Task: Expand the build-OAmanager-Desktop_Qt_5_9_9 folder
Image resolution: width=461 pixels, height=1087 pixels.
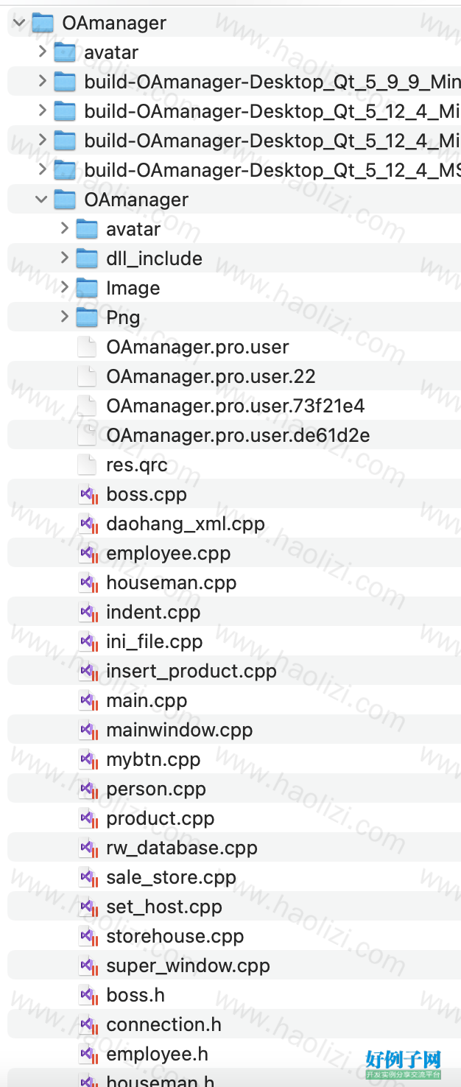Action: [42, 82]
